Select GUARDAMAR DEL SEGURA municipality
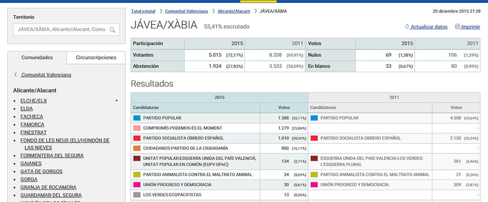The width and height of the screenshot is (488, 202). pos(51,195)
